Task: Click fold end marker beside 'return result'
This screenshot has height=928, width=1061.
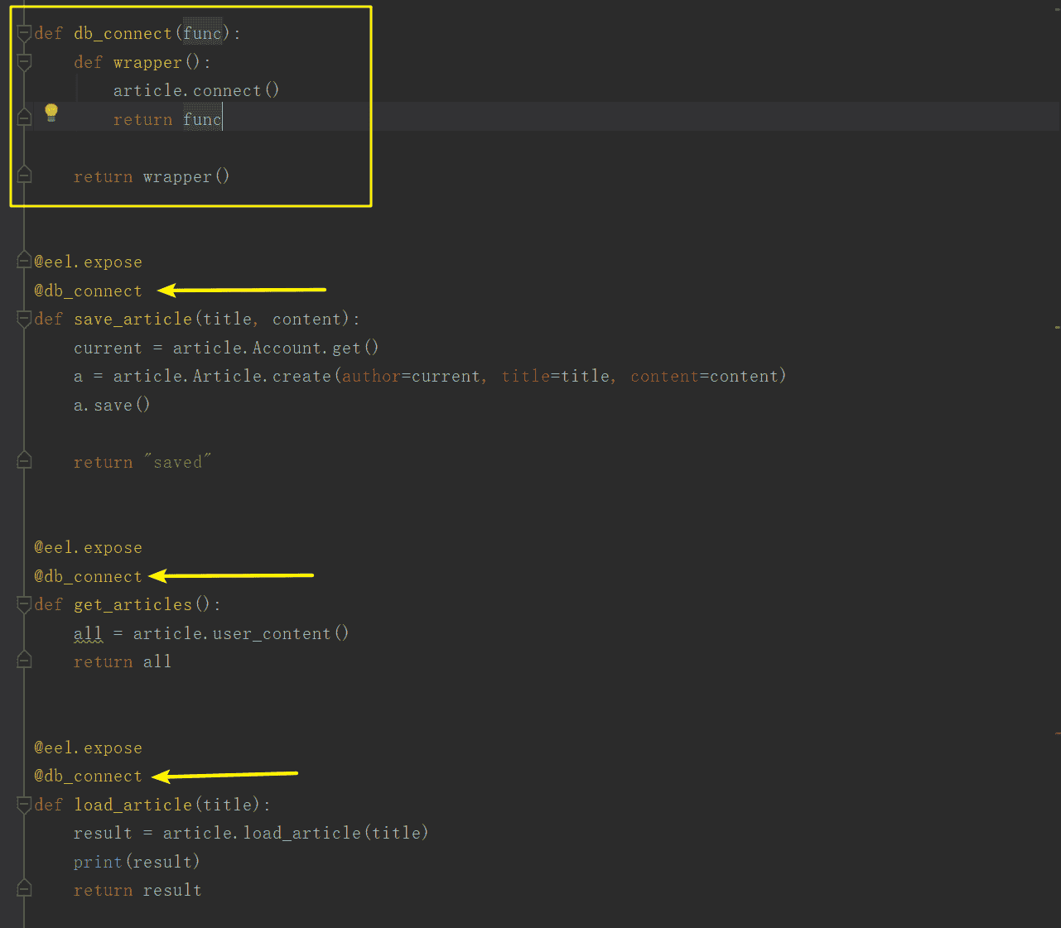Action: point(24,890)
